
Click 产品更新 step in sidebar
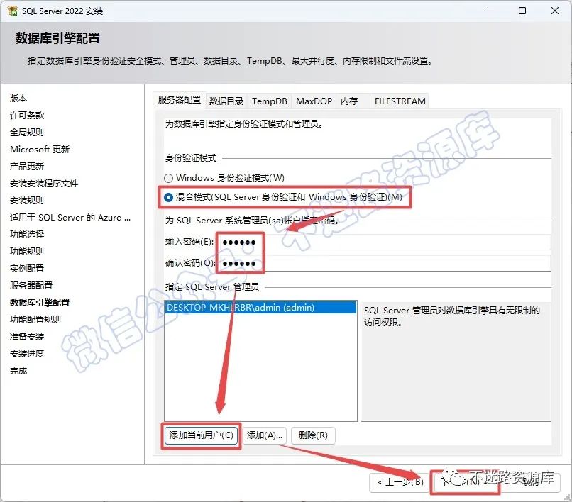[27, 166]
